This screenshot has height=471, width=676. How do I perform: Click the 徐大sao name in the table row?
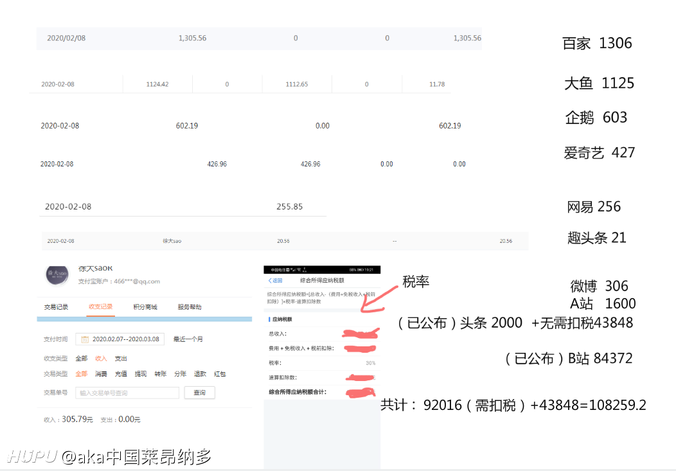click(x=172, y=241)
